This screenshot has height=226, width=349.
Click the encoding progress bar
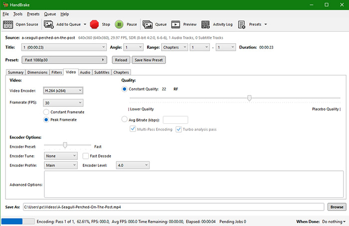click(x=18, y=222)
